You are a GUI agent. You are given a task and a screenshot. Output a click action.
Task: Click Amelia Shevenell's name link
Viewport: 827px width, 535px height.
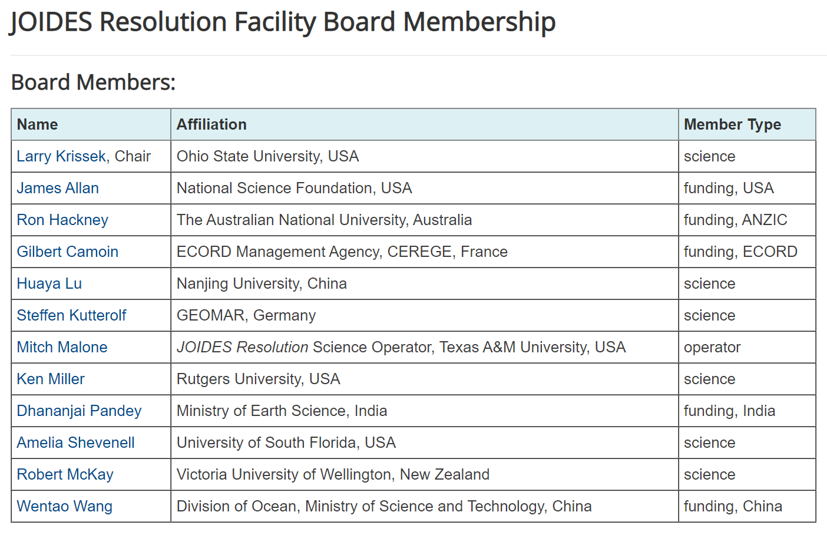pos(75,442)
